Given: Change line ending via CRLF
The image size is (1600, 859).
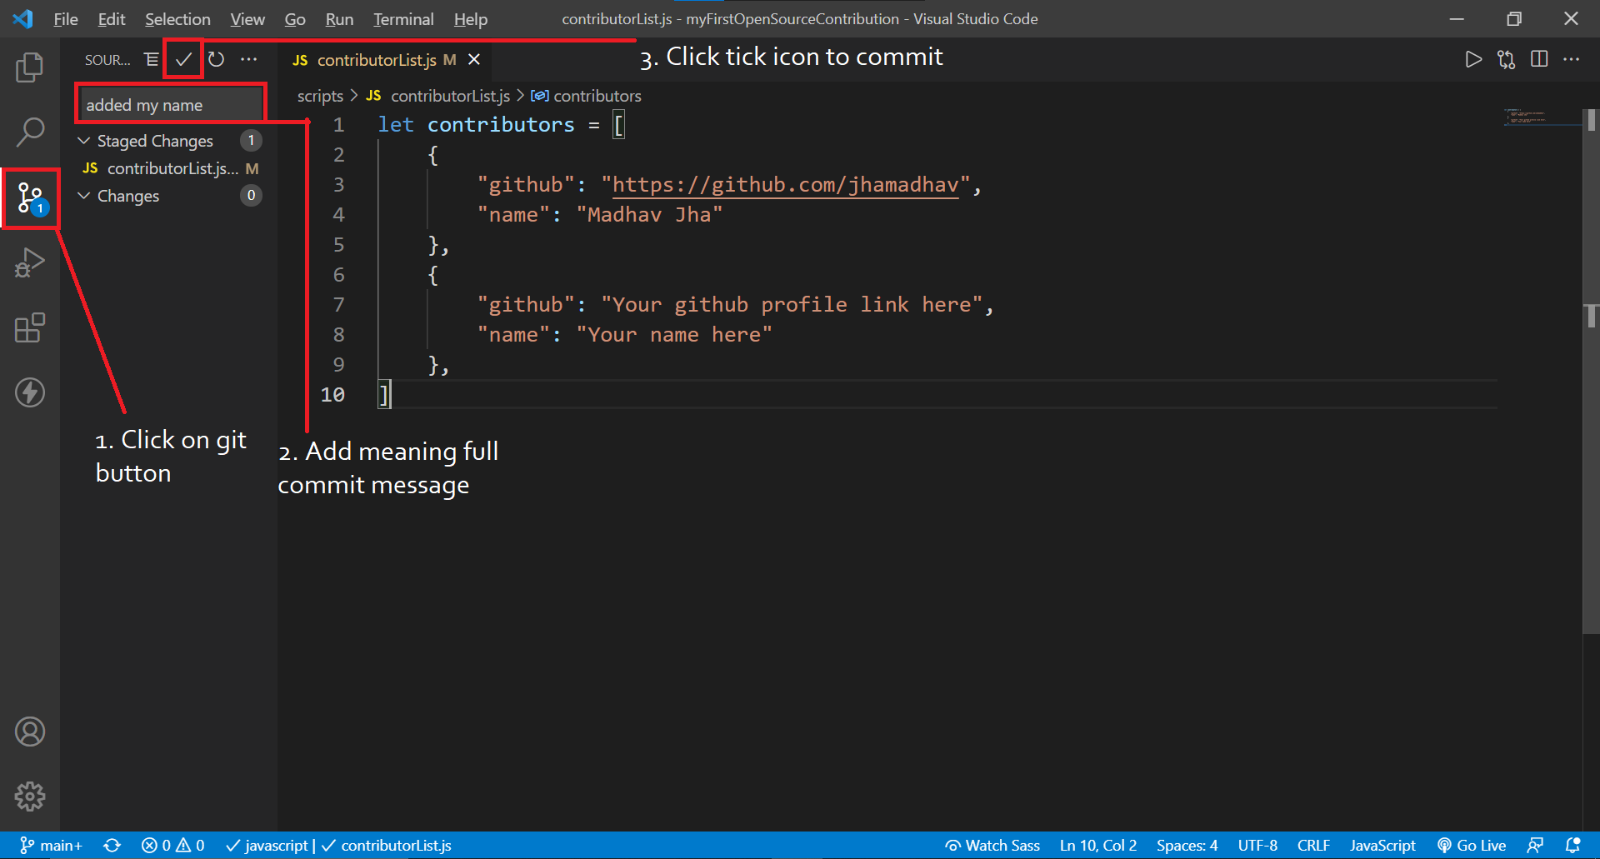Looking at the screenshot, I should tap(1313, 846).
